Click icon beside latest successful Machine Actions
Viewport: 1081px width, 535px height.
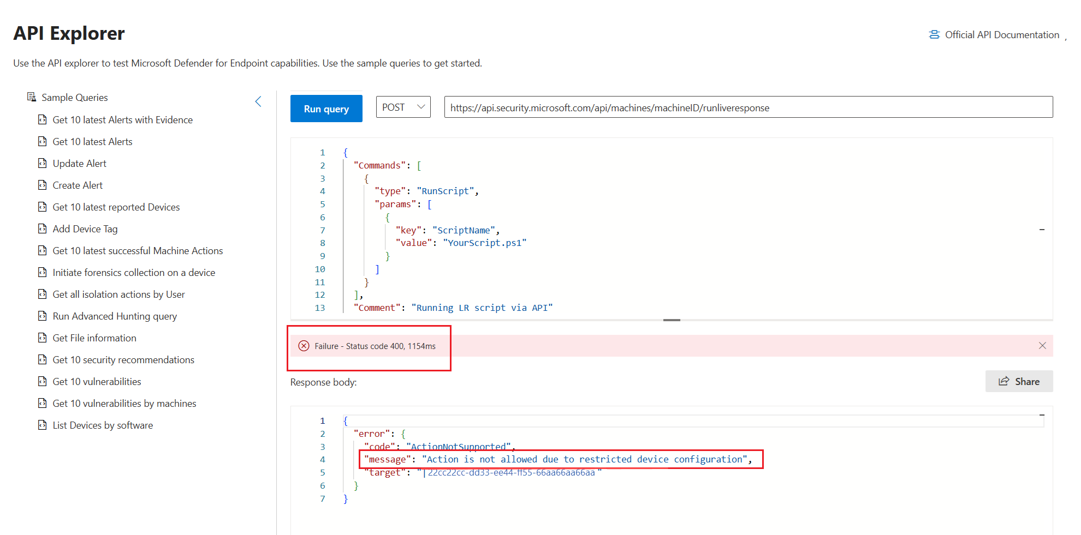pyautogui.click(x=43, y=250)
